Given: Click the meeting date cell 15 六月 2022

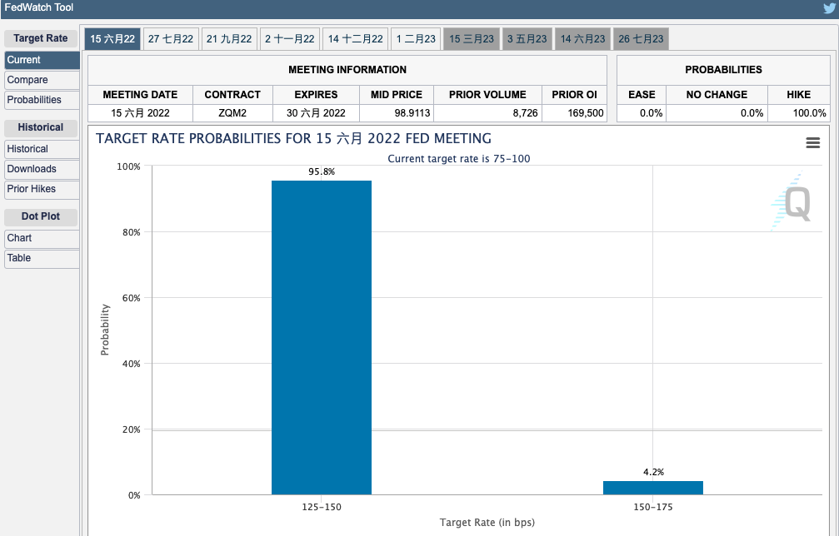Looking at the screenshot, I should (x=140, y=113).
